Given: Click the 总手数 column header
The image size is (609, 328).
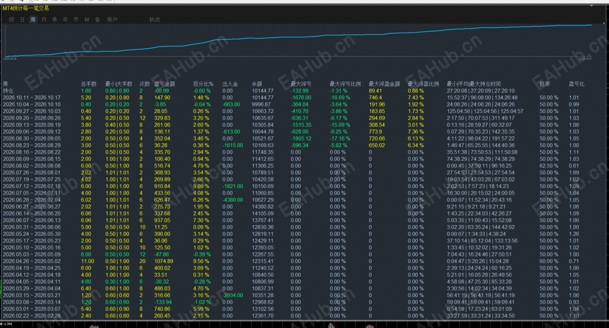Looking at the screenshot, I should coord(89,84).
